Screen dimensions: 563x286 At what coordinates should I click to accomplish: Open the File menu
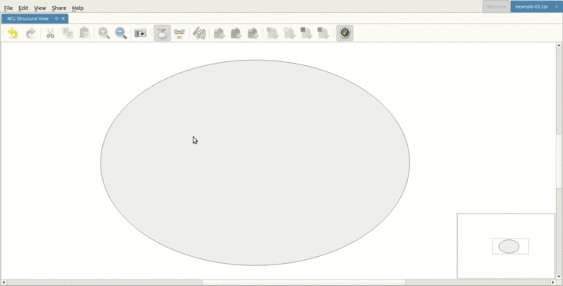click(8, 8)
